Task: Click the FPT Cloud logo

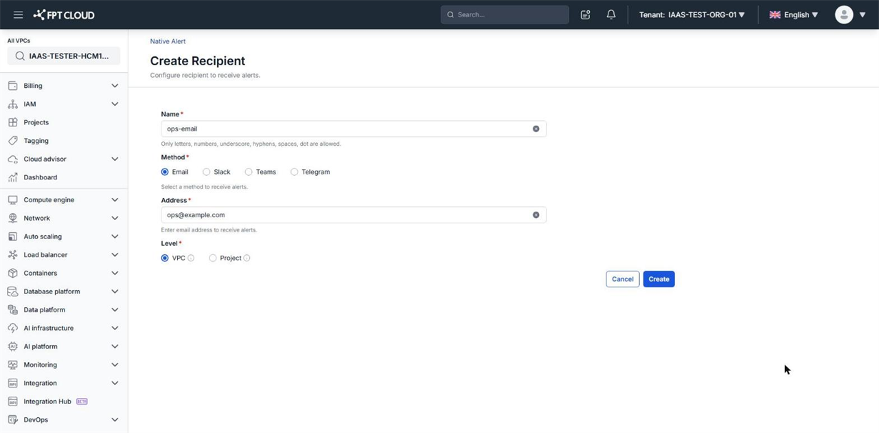Action: coord(64,14)
